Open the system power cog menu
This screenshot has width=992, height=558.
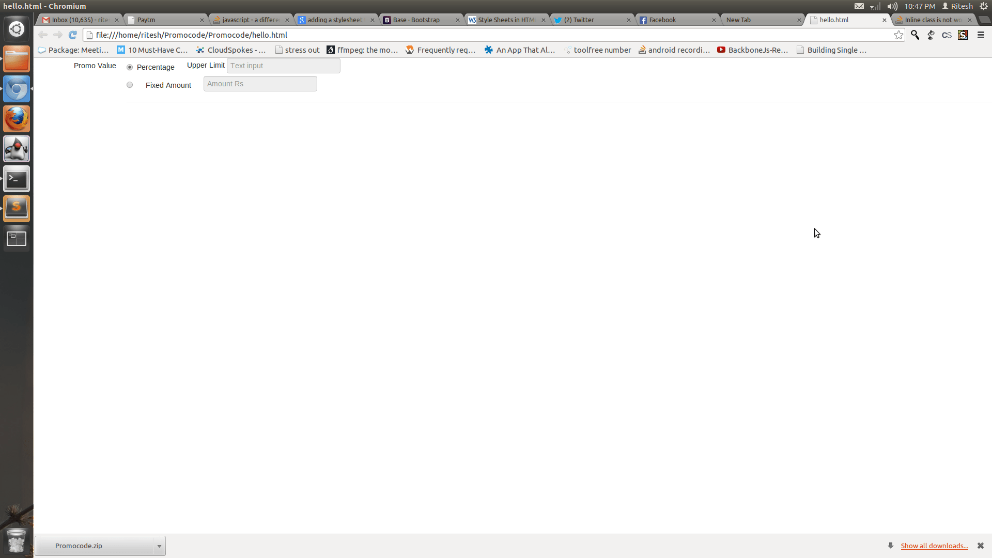point(984,6)
